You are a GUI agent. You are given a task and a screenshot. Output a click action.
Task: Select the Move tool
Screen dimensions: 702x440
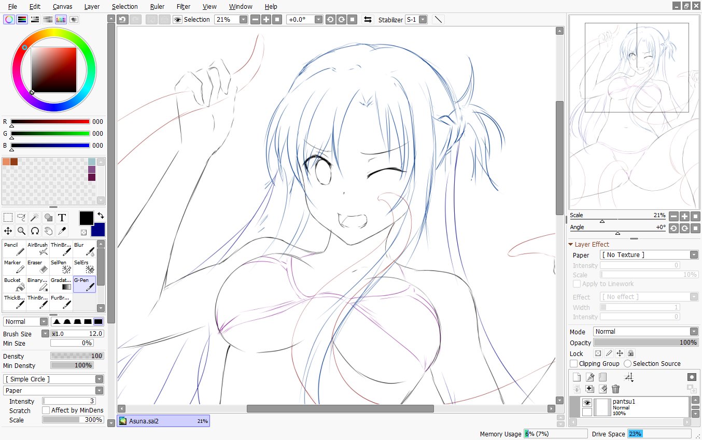click(8, 231)
